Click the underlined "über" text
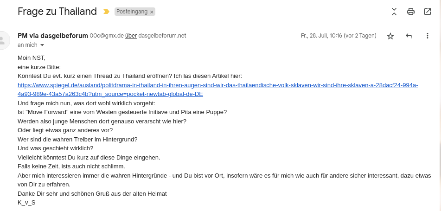This screenshot has height=211, width=441. coord(131,36)
